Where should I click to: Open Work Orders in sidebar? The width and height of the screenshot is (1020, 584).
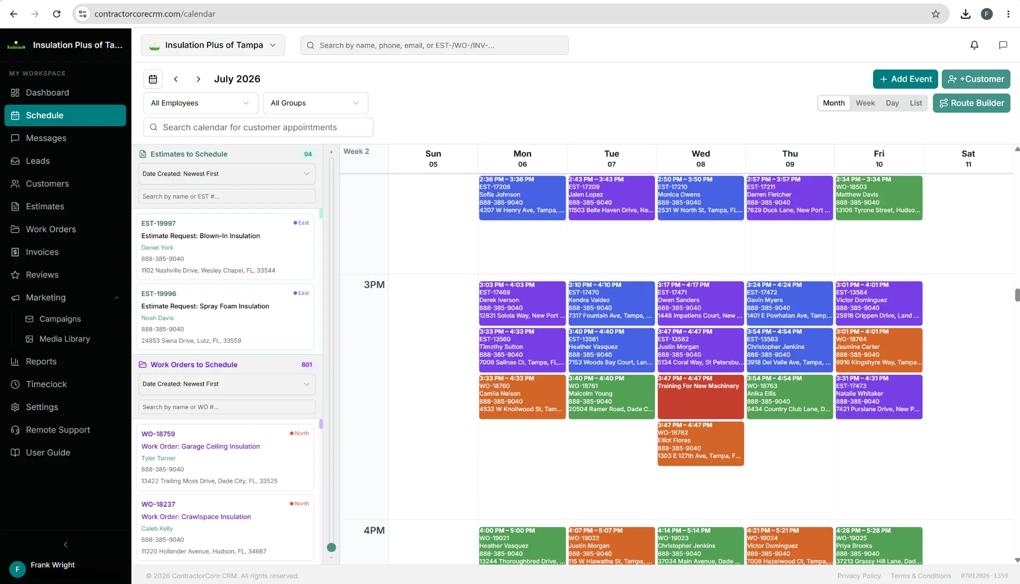click(x=65, y=229)
